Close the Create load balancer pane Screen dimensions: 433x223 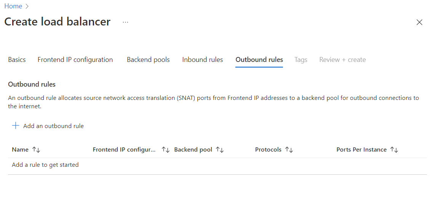coord(419,22)
